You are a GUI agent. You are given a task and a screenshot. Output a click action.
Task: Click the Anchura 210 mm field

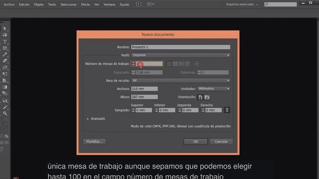click(145, 89)
